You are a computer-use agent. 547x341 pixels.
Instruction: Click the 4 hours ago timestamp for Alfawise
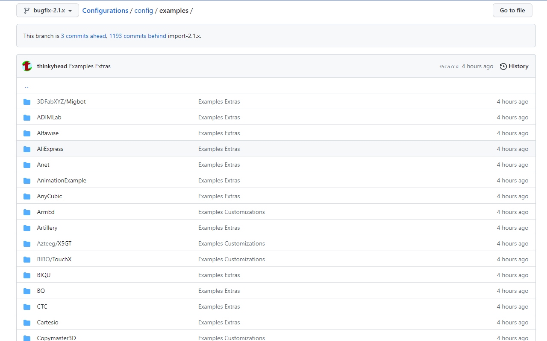tap(512, 133)
